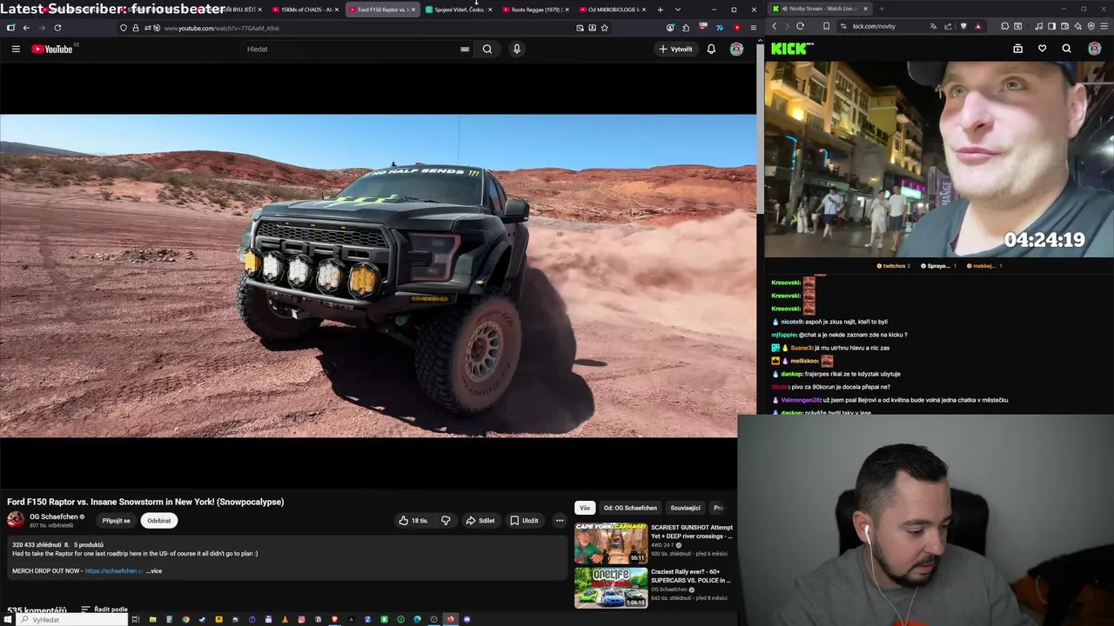1114x626 pixels.
Task: Reload the YouTube page
Action: point(57,28)
